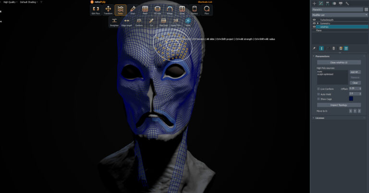Activate the Transform tool
Image resolution: width=369 pixels, height=193 pixels.
coord(108,10)
